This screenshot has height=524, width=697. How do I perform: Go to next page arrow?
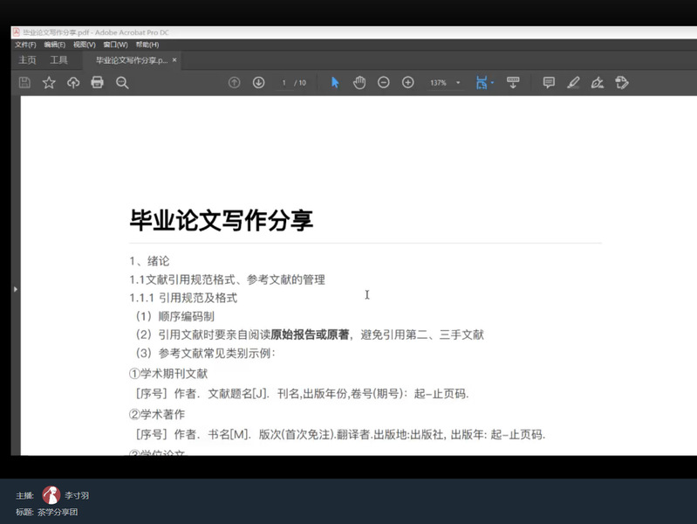coord(259,82)
